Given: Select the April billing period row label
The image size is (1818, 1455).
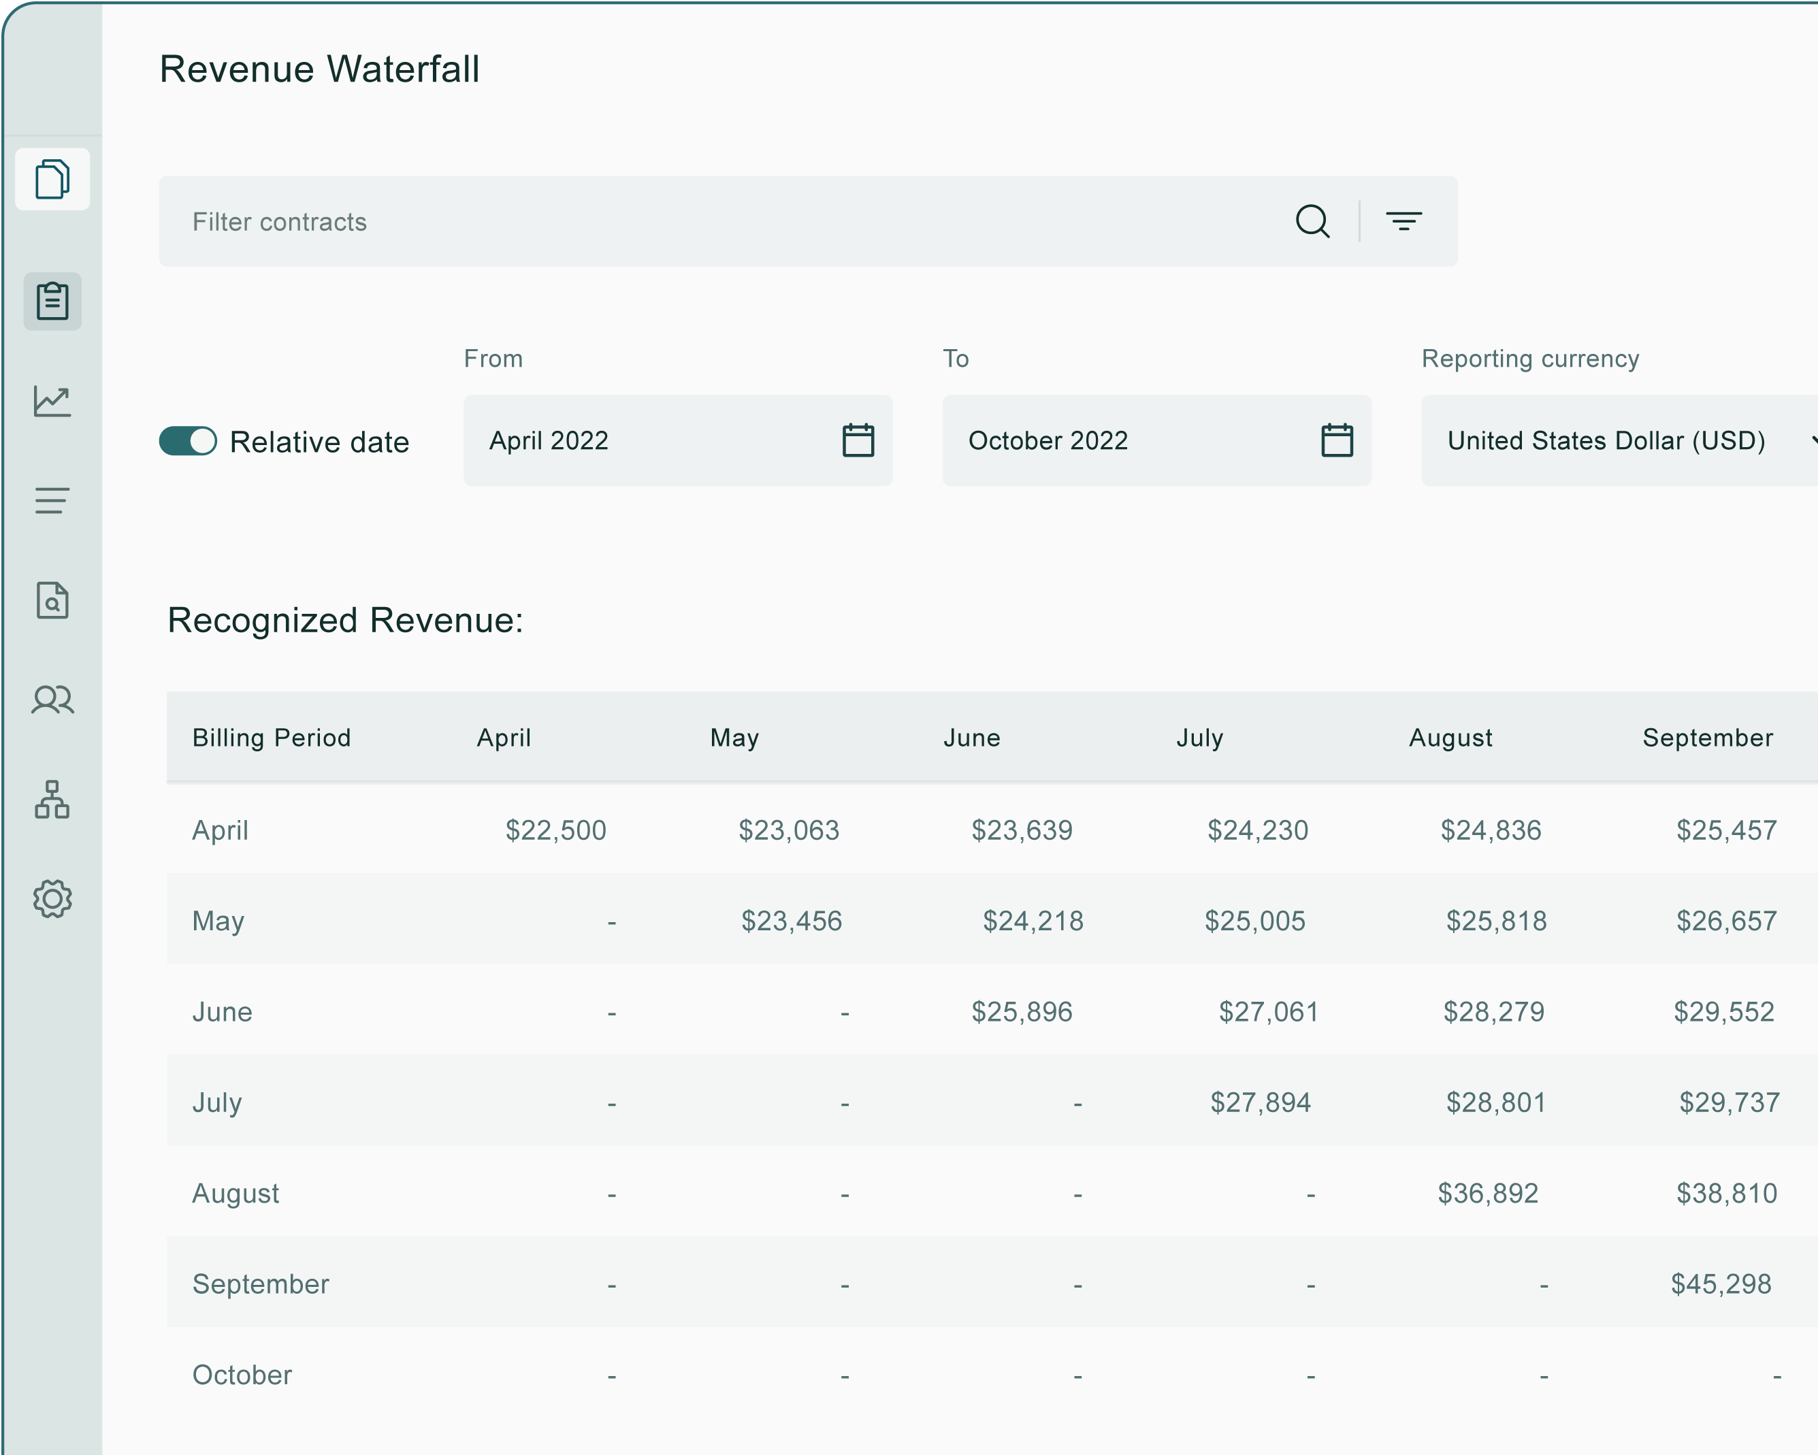Looking at the screenshot, I should [x=220, y=830].
